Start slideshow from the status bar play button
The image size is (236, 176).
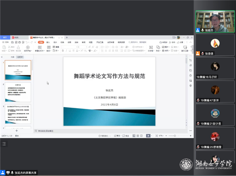pos(148,136)
